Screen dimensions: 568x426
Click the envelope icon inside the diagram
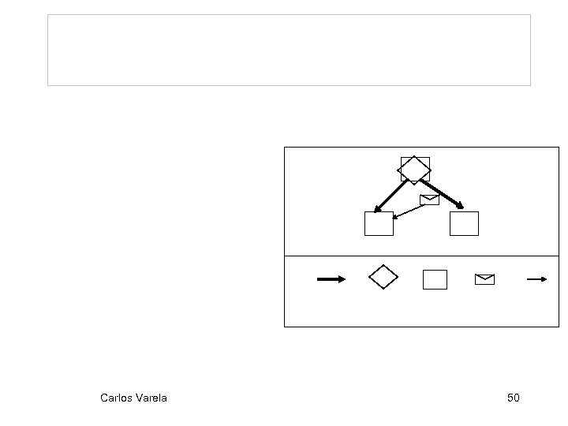(429, 200)
